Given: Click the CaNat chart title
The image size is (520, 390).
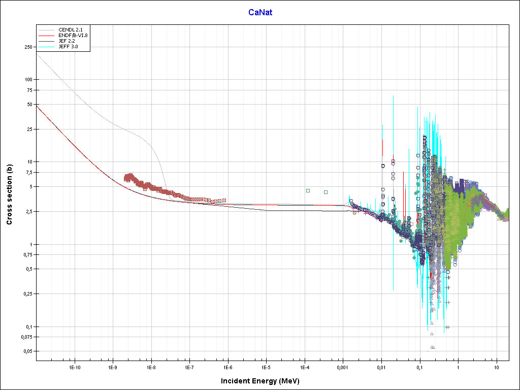Looking at the screenshot, I should pyautogui.click(x=260, y=12).
